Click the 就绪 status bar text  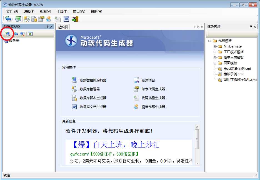(7, 175)
